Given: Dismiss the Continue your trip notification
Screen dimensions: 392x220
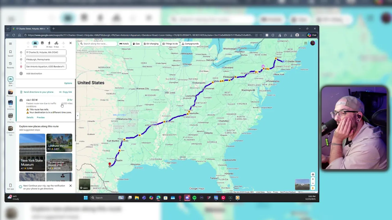Looking at the screenshot, I should (x=70, y=185).
